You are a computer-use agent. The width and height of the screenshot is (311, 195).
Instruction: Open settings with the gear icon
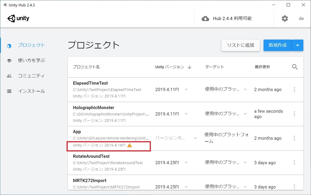[x=285, y=19]
